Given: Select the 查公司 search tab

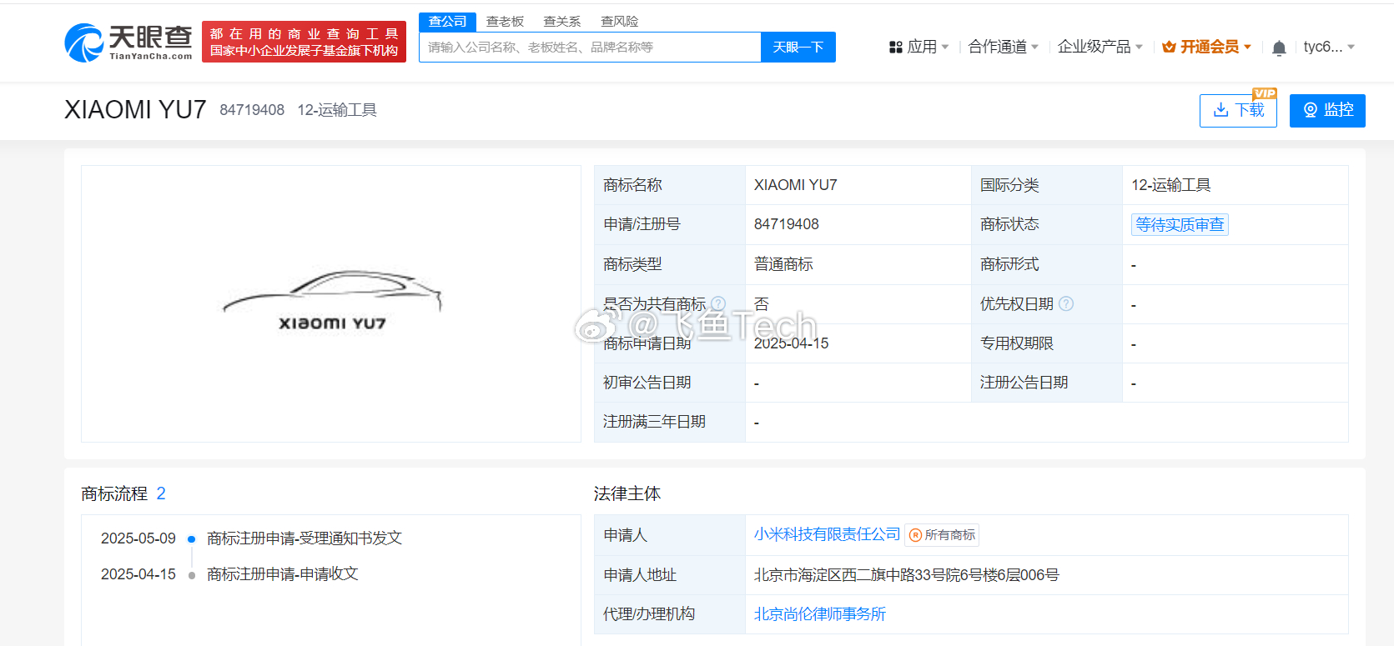Looking at the screenshot, I should point(447,22).
